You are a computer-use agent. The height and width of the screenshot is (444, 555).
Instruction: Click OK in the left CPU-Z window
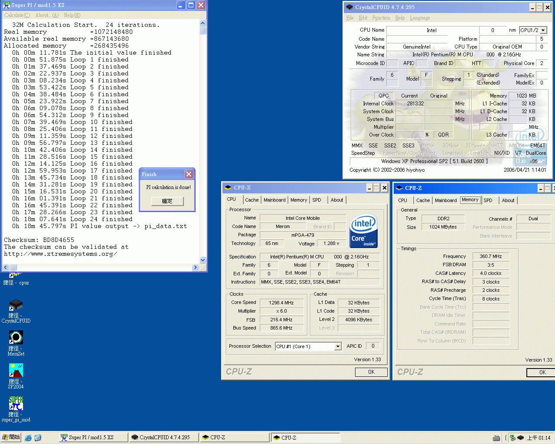click(x=371, y=372)
